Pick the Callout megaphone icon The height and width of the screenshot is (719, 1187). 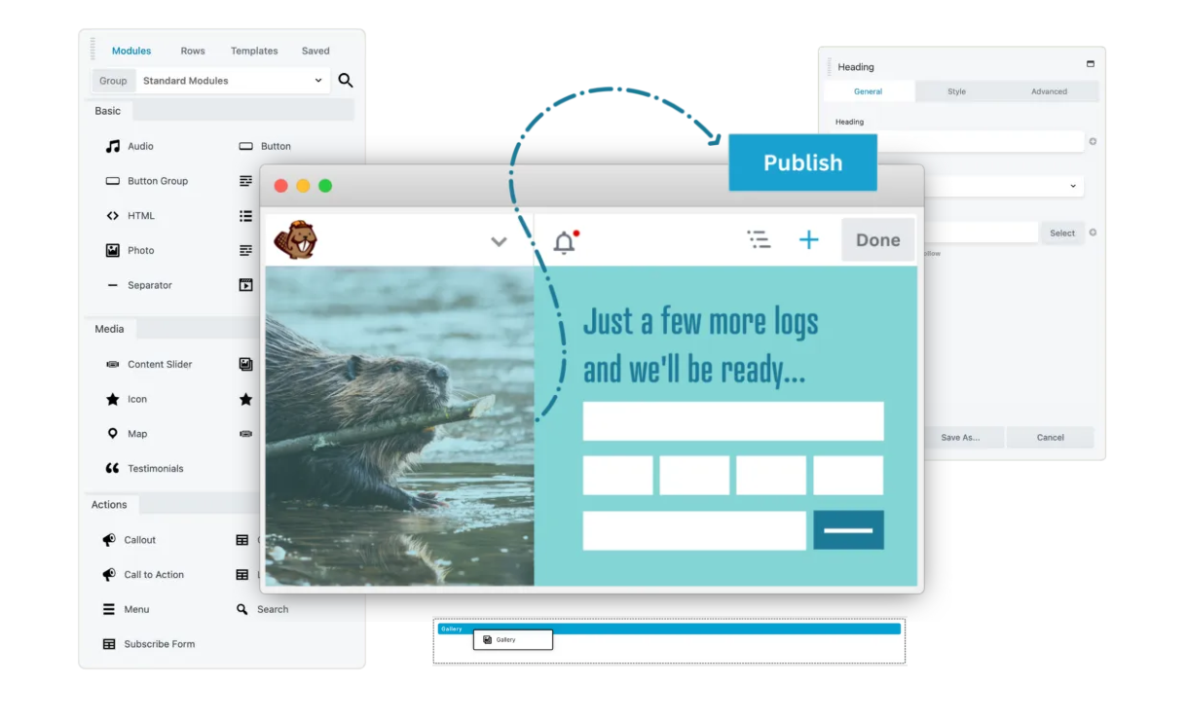click(109, 540)
